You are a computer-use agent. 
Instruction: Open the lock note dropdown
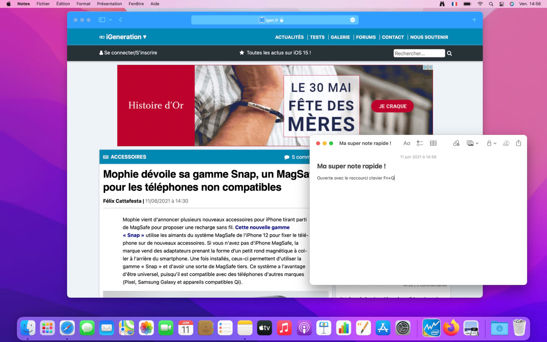[491, 143]
